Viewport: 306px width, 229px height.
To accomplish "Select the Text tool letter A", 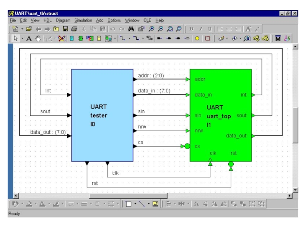I will [x=29, y=39].
